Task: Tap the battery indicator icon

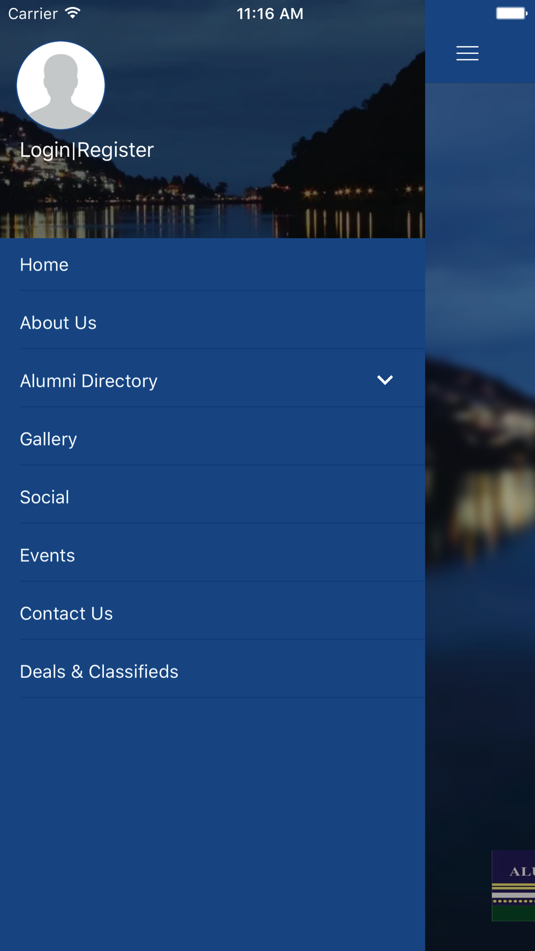Action: click(511, 13)
